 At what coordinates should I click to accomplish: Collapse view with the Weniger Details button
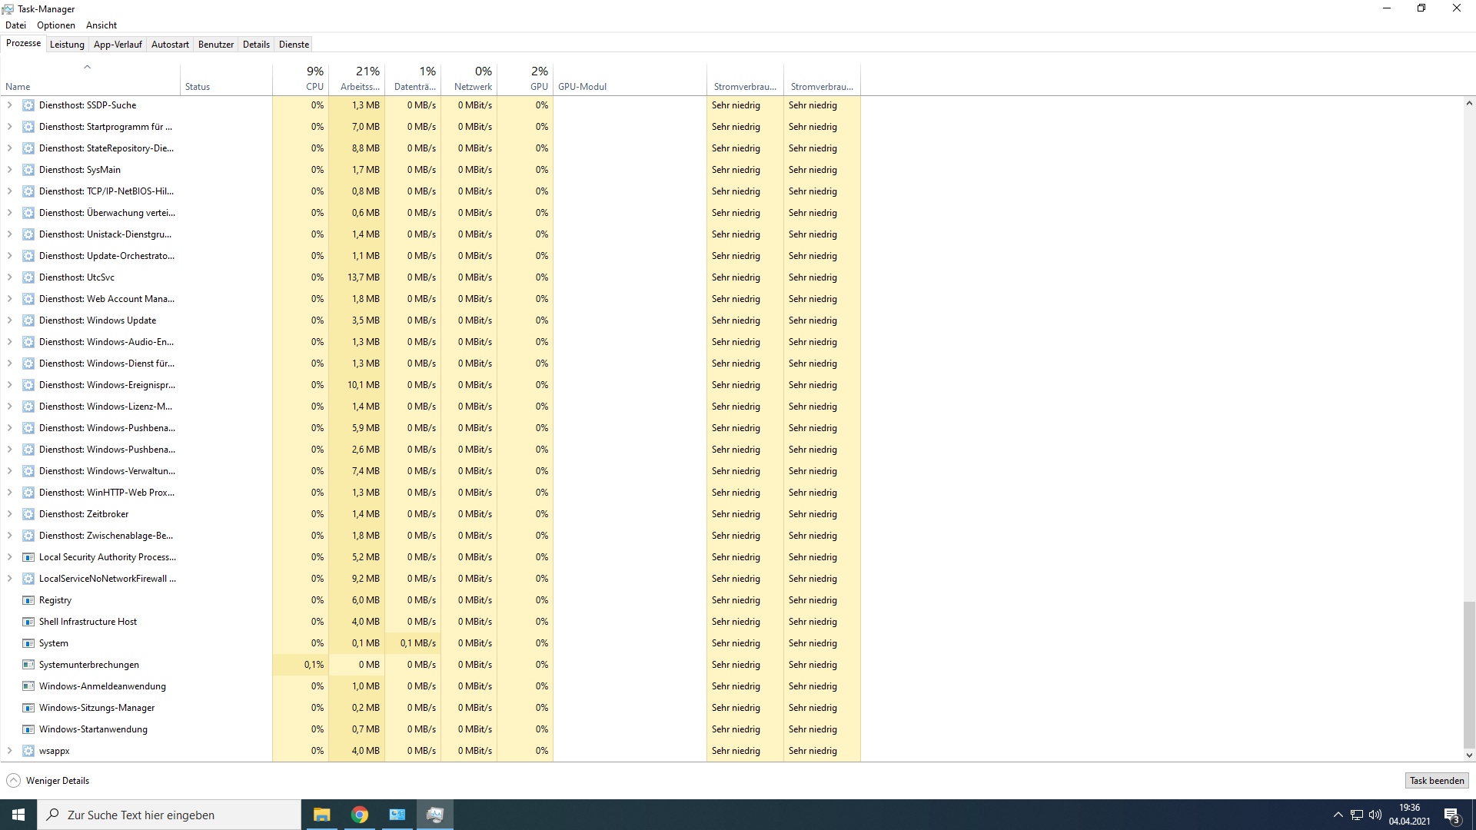click(48, 780)
